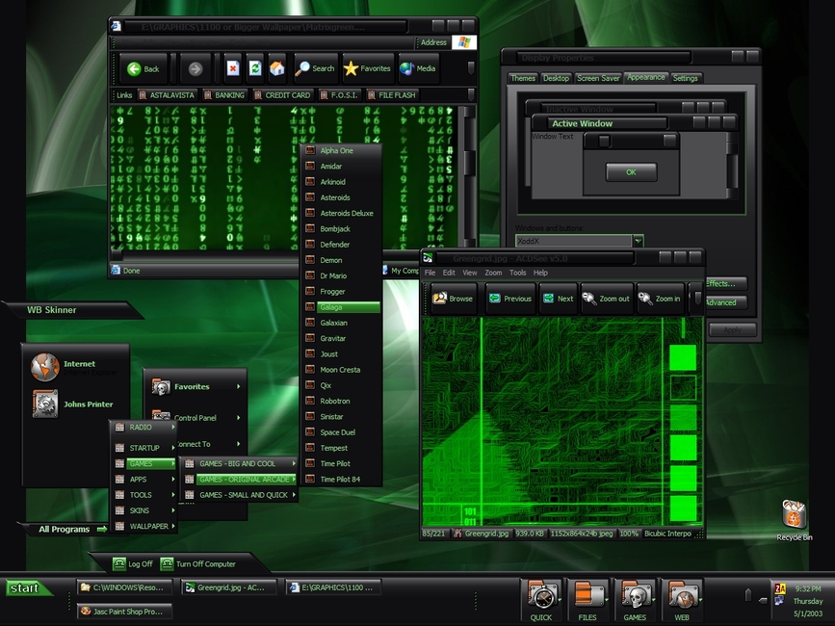Switch to the Screen Saver tab
This screenshot has width=835, height=626.
[x=598, y=78]
